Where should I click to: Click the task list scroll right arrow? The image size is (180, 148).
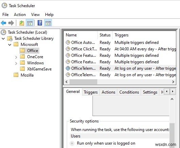click(x=173, y=82)
